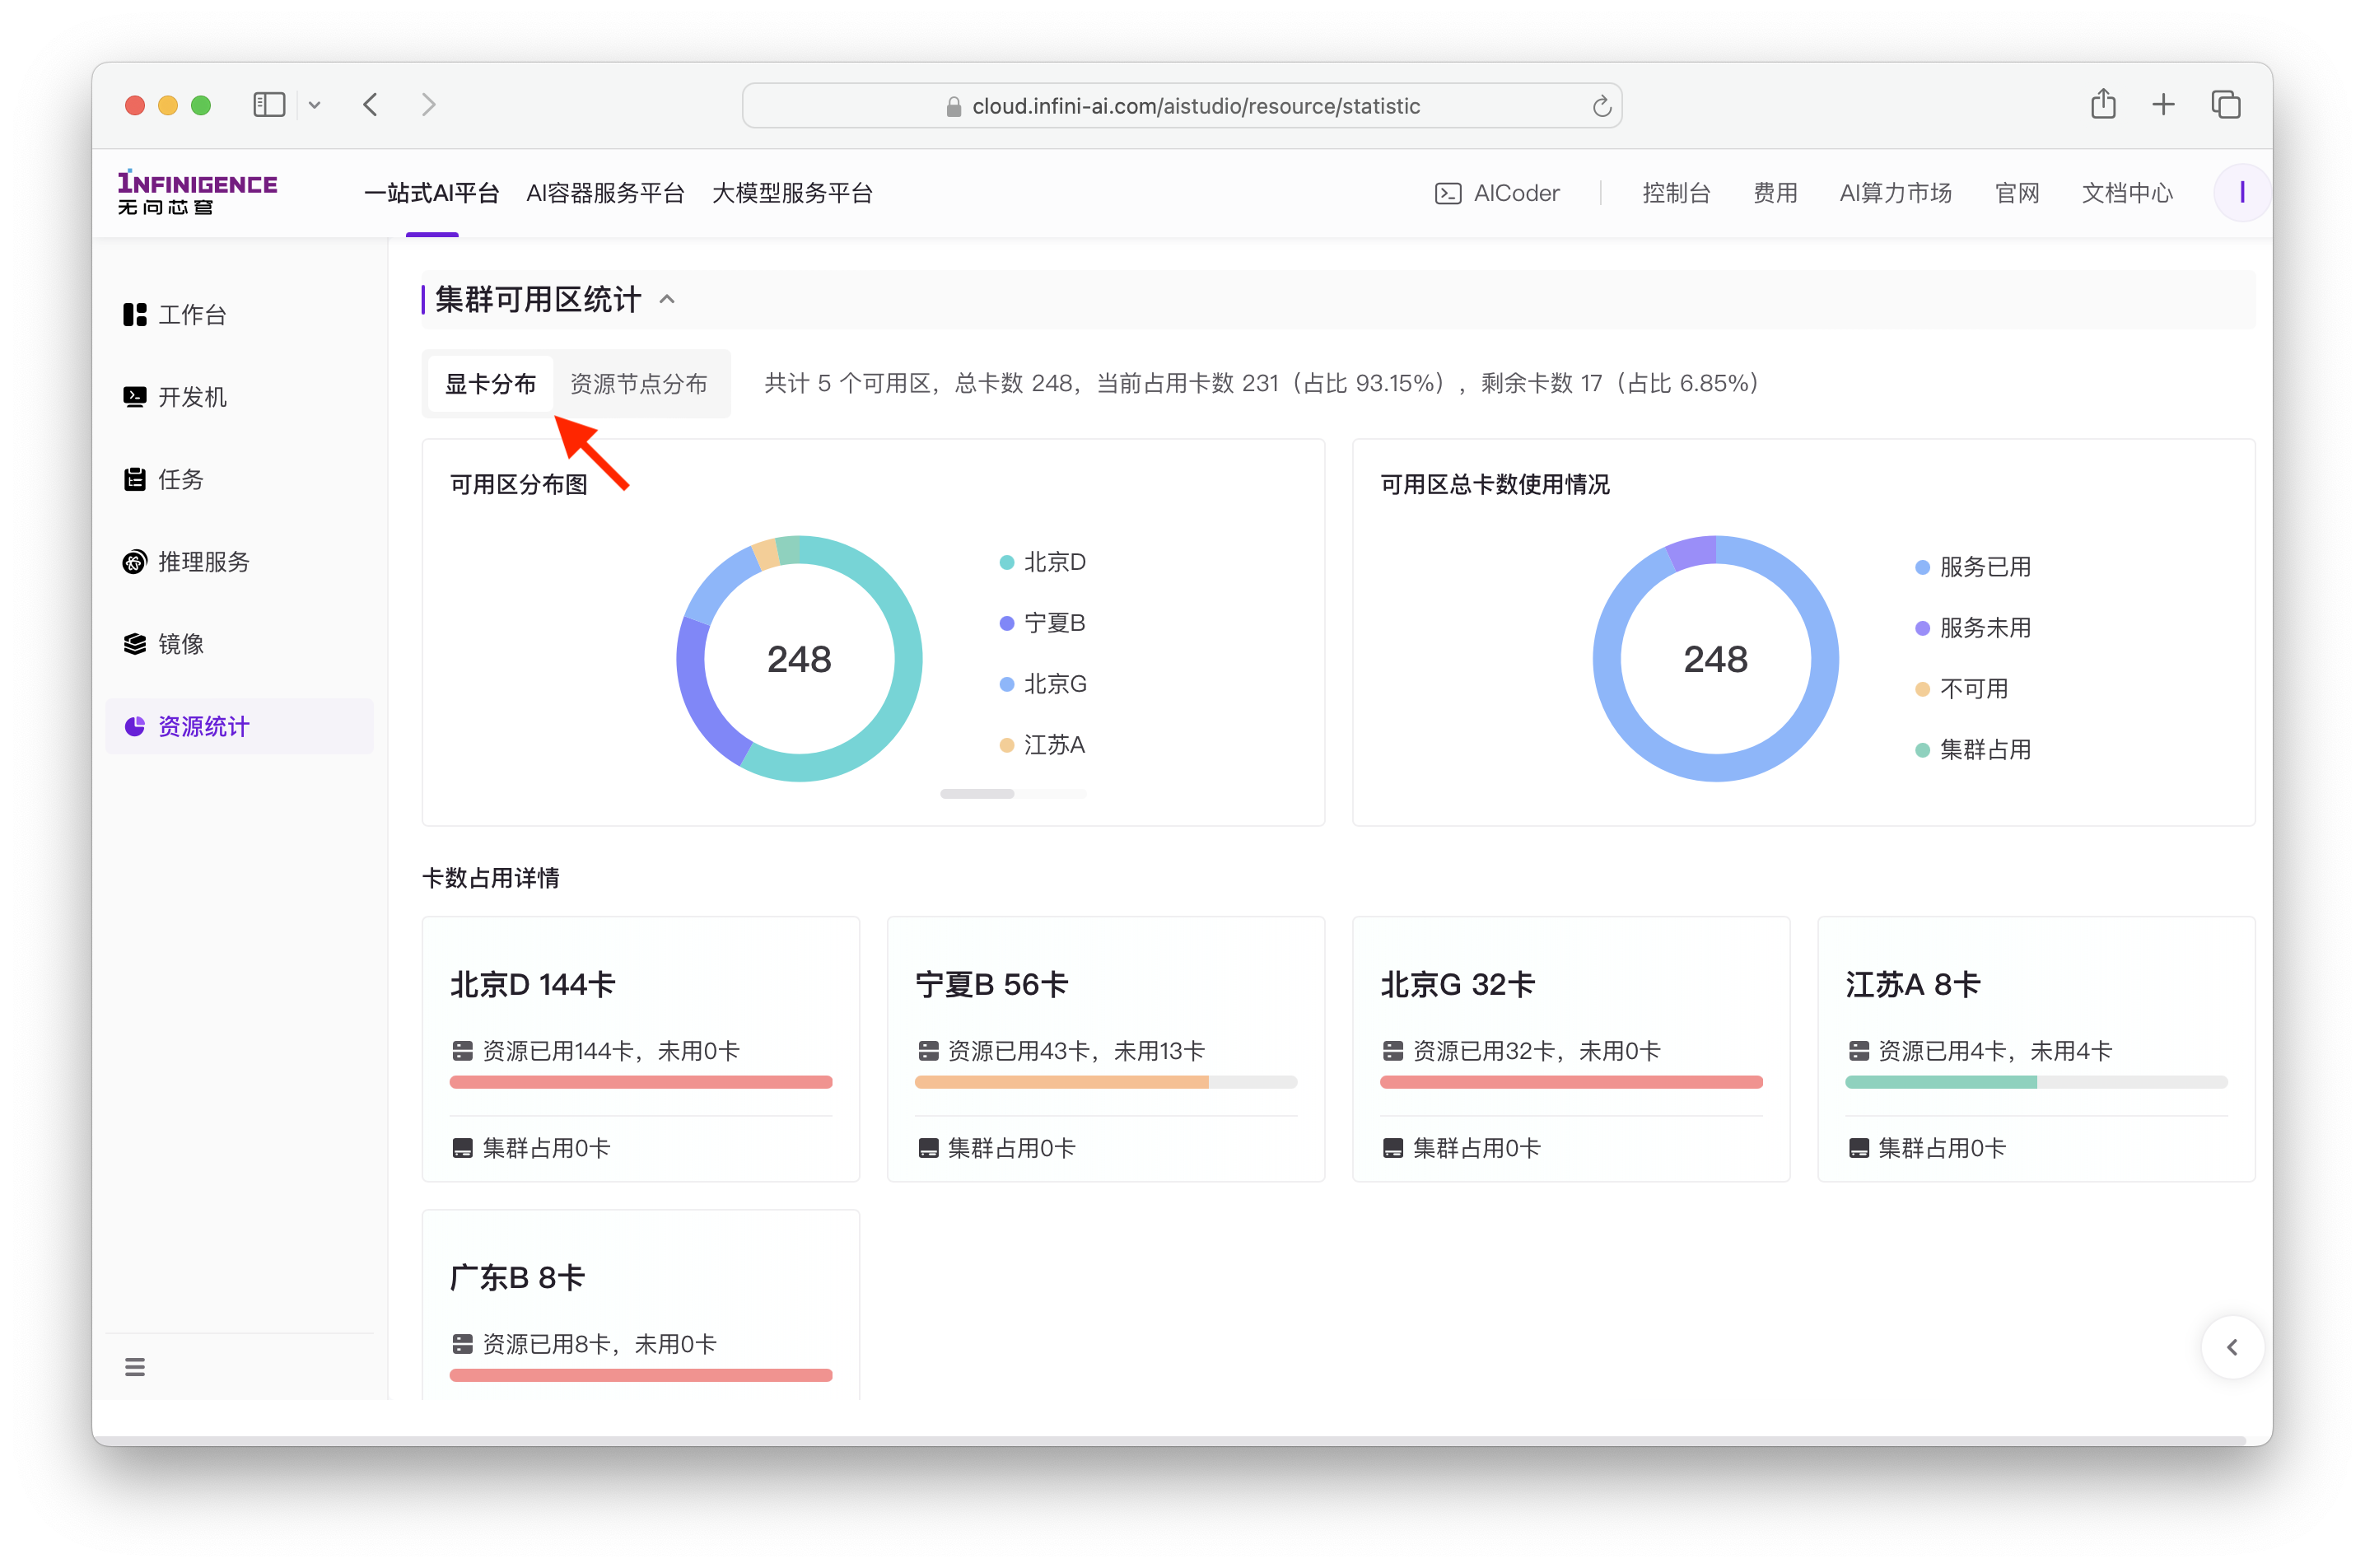Go forward with the browser forward arrow

429,105
